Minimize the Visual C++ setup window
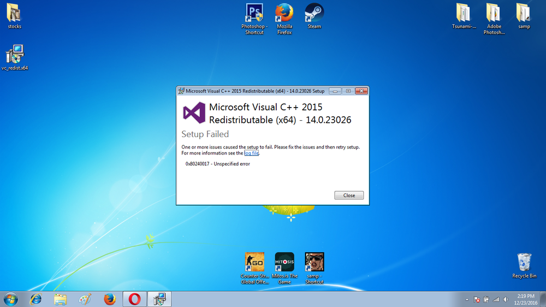The height and width of the screenshot is (307, 546). click(x=335, y=91)
